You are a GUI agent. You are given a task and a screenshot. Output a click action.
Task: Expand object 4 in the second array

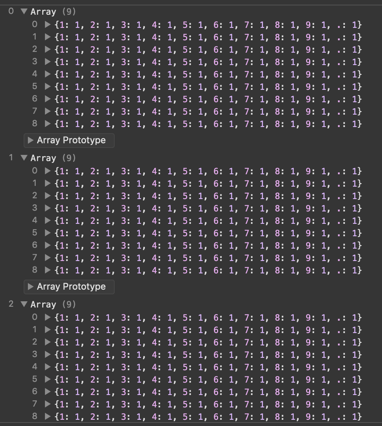point(48,221)
